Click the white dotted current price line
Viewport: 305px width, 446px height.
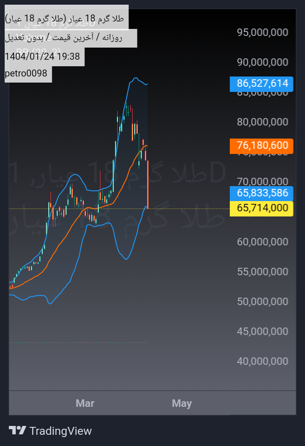187,208
